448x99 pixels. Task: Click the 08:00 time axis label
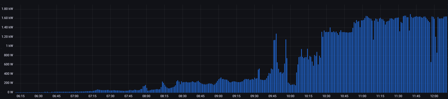(146, 96)
